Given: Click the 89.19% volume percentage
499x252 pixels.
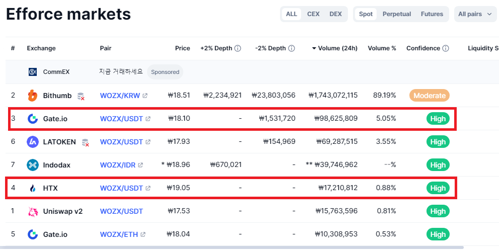Looking at the screenshot, I should click(x=386, y=96).
